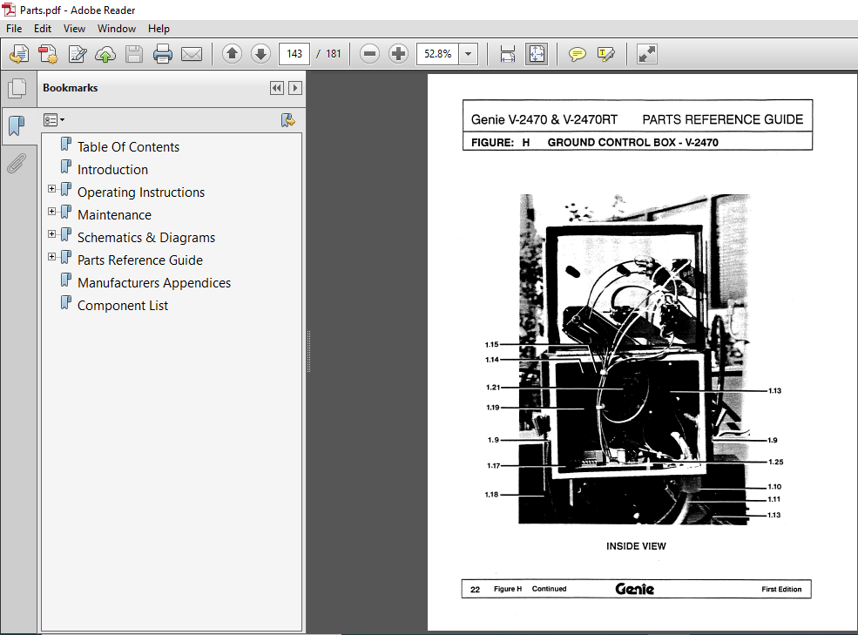Expand the Maintenance bookmark

point(52,212)
